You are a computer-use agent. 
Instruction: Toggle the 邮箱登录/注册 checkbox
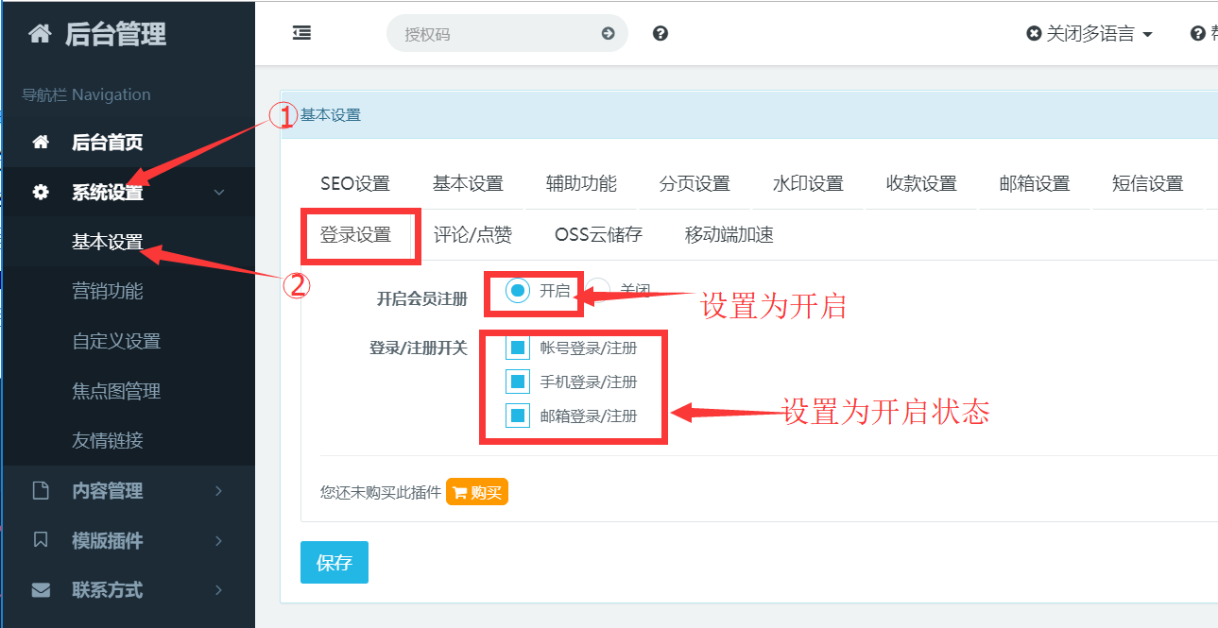518,416
